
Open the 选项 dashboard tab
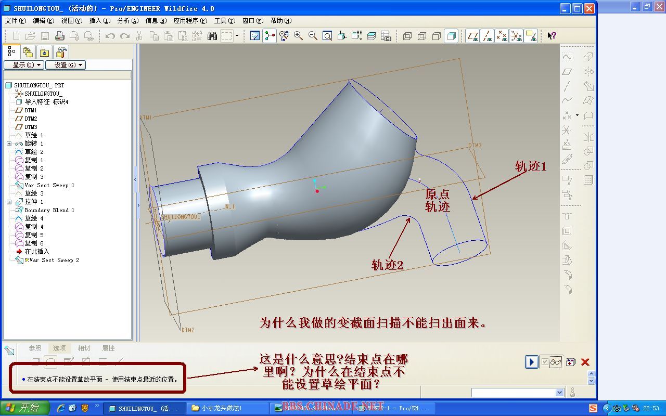point(59,348)
